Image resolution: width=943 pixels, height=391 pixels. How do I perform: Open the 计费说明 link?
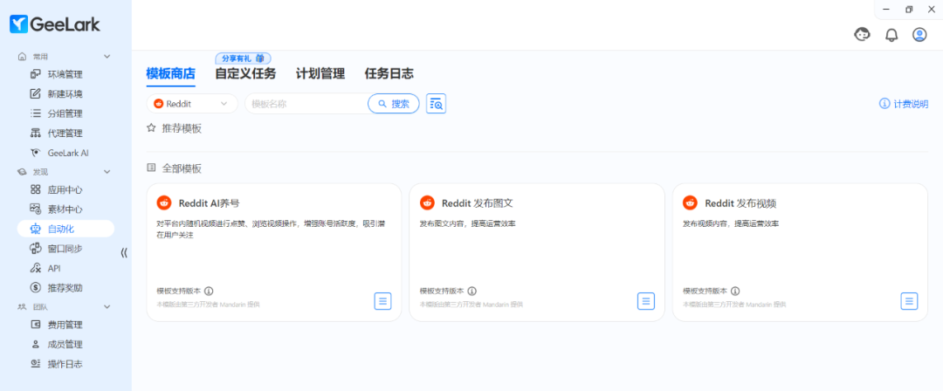[x=904, y=104]
